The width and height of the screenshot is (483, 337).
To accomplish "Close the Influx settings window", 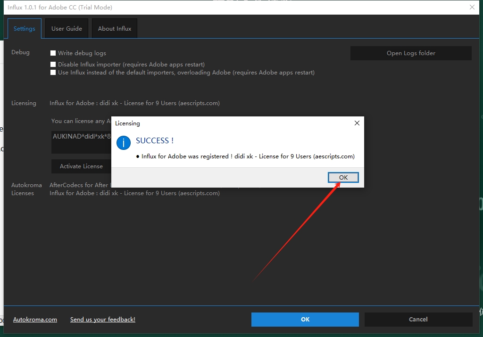I will 472,7.
